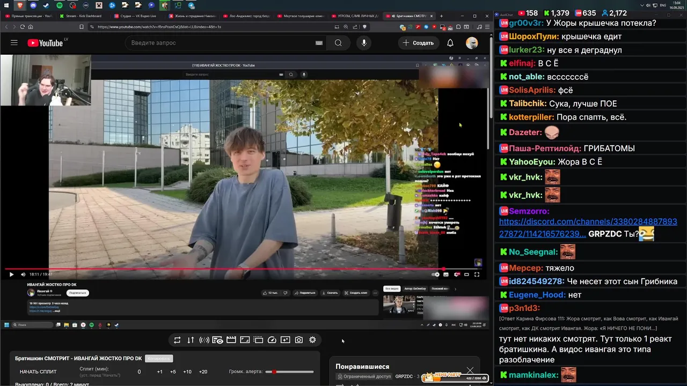Open Steam from the taskbar
Image resolution: width=687 pixels, height=386 pixels.
pyautogui.click(x=46, y=5)
